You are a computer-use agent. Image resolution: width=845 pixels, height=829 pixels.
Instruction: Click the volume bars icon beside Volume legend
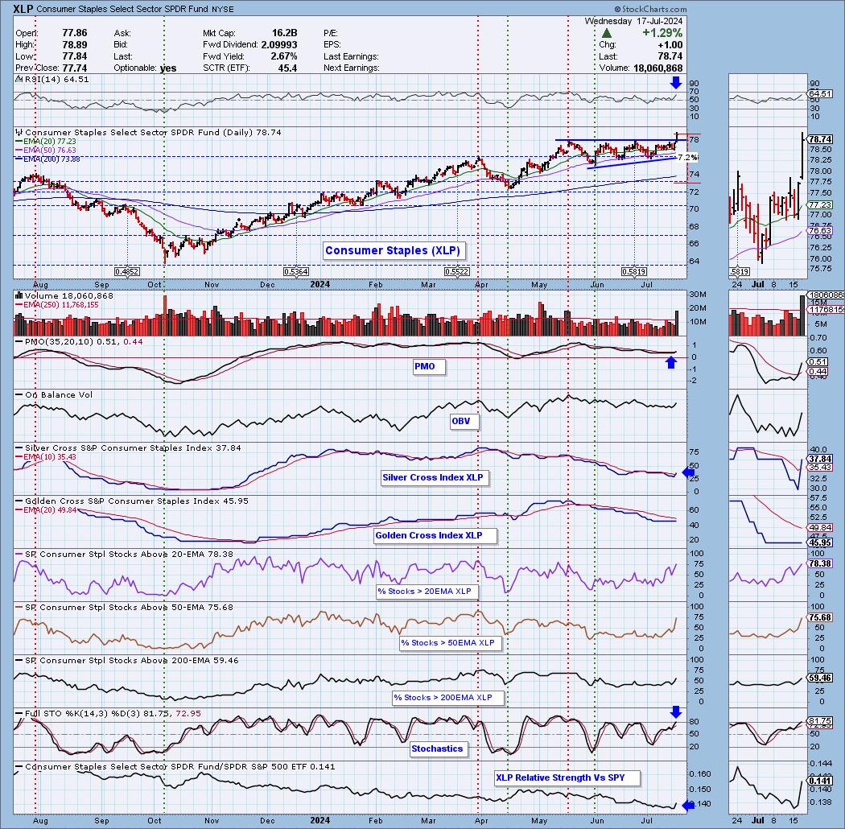pos(19,295)
